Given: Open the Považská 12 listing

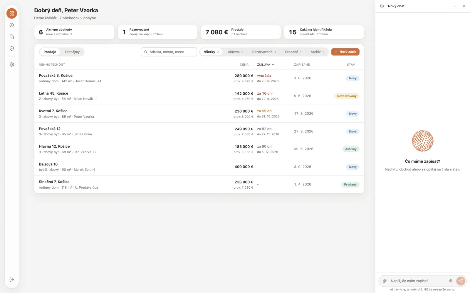Looking at the screenshot, I should (199, 132).
